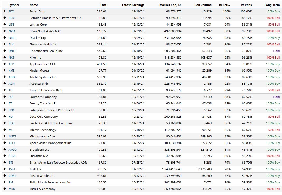The height and width of the screenshot is (195, 282).
Task: Sort by Long Term column header
Action: 272,5
